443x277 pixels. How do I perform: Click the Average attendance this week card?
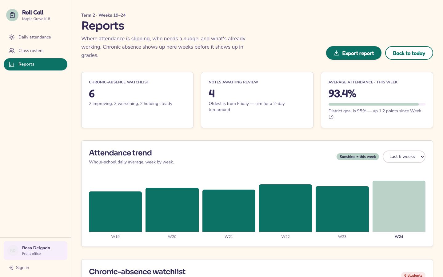[377, 100]
